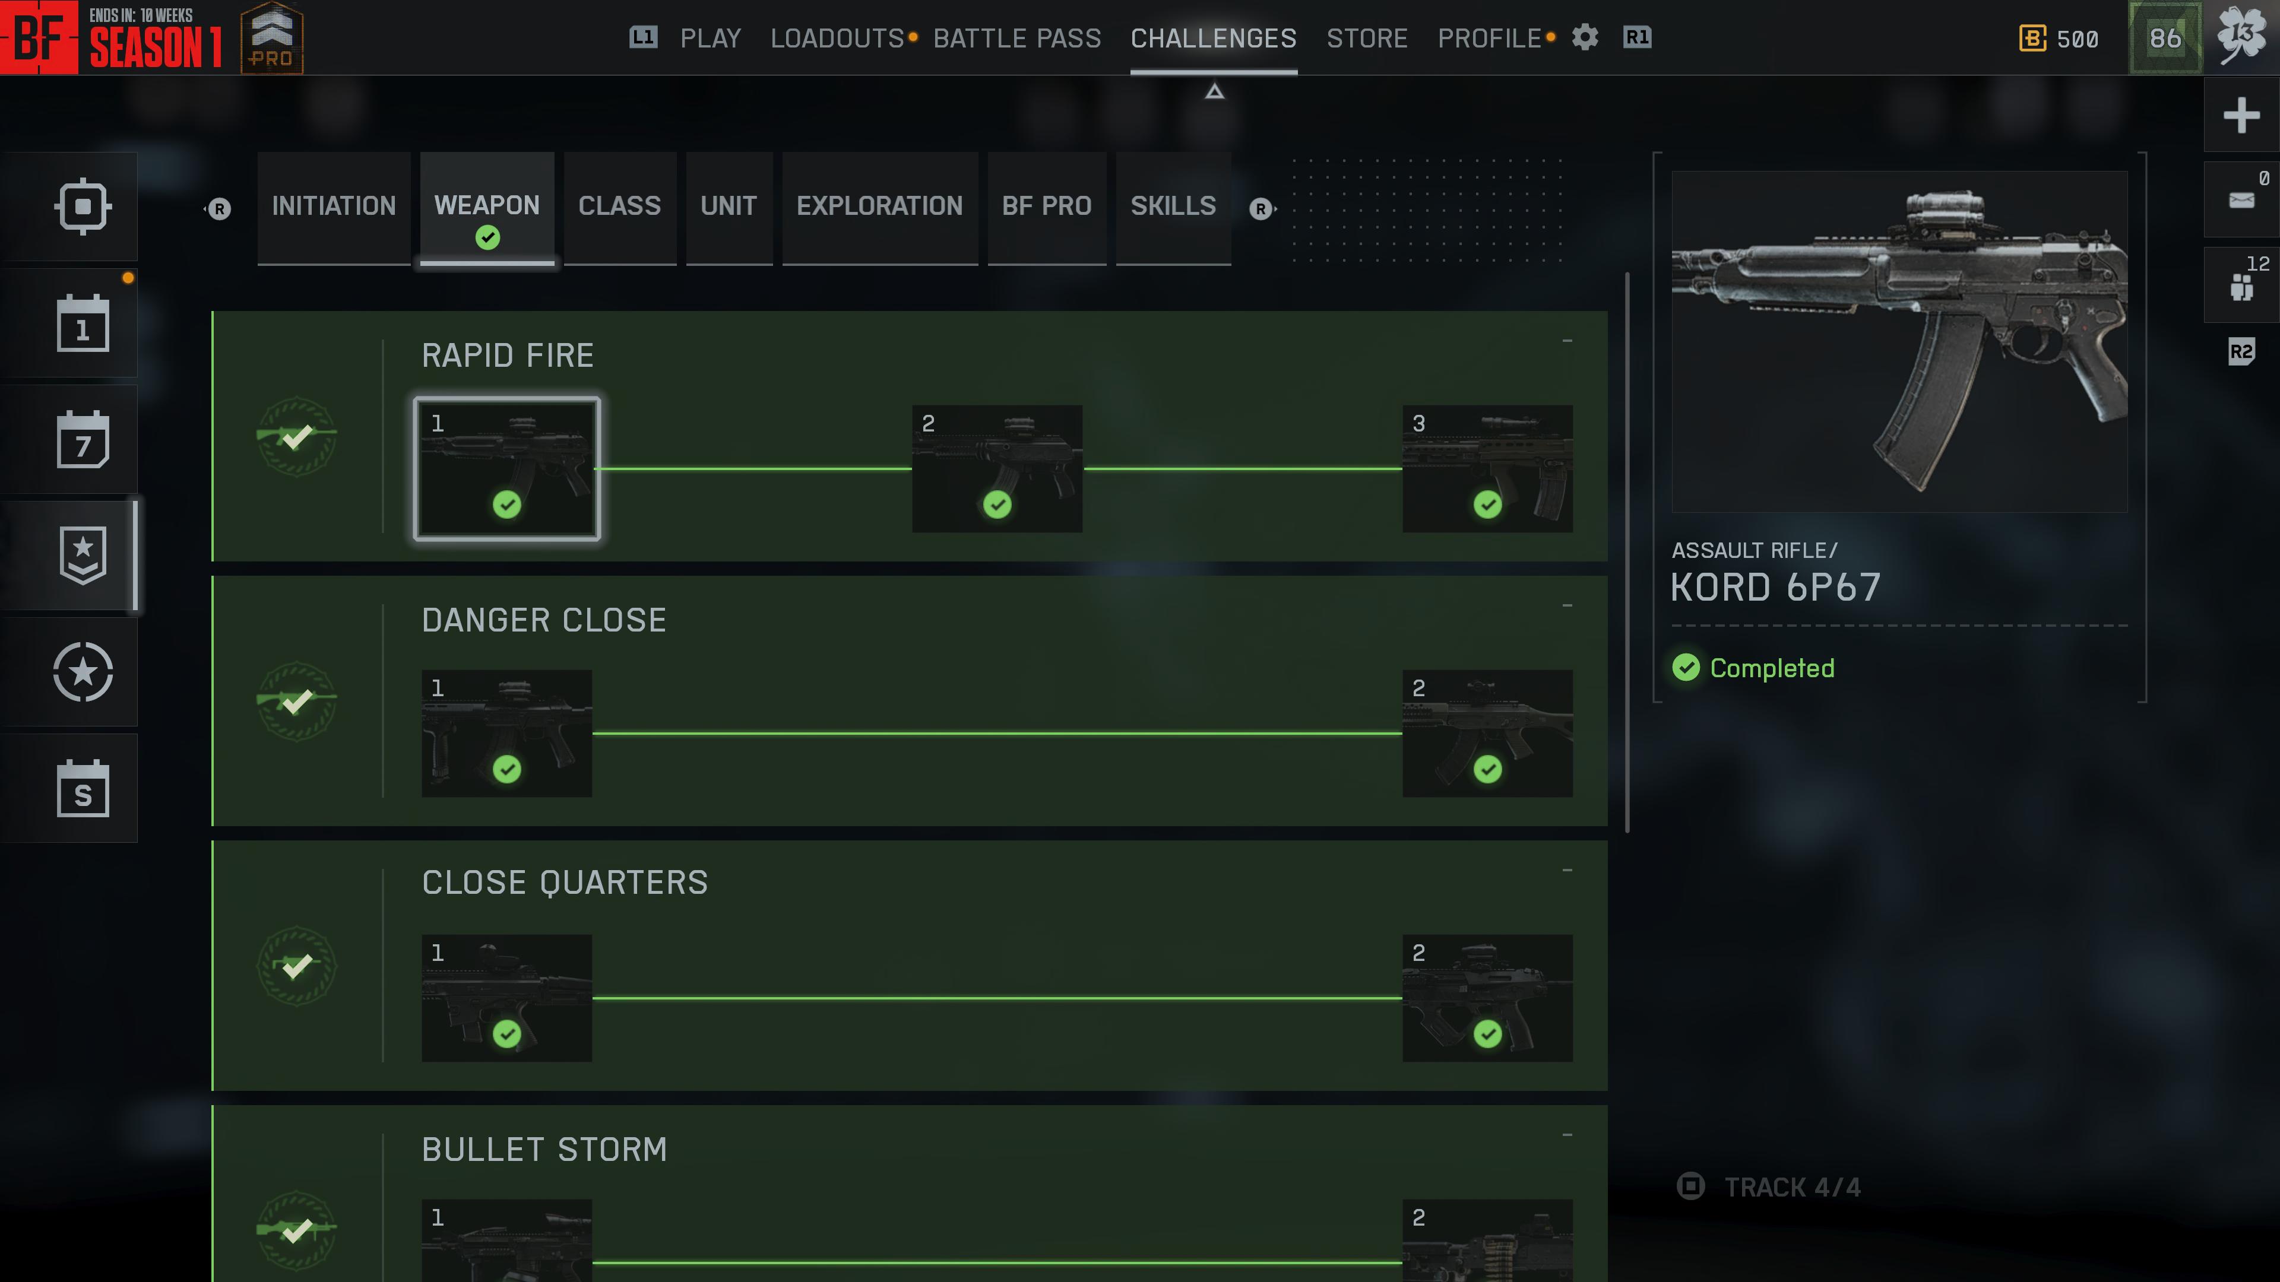The width and height of the screenshot is (2280, 1282).
Task: Select the tracked challenges crosshair icon
Action: coord(83,206)
